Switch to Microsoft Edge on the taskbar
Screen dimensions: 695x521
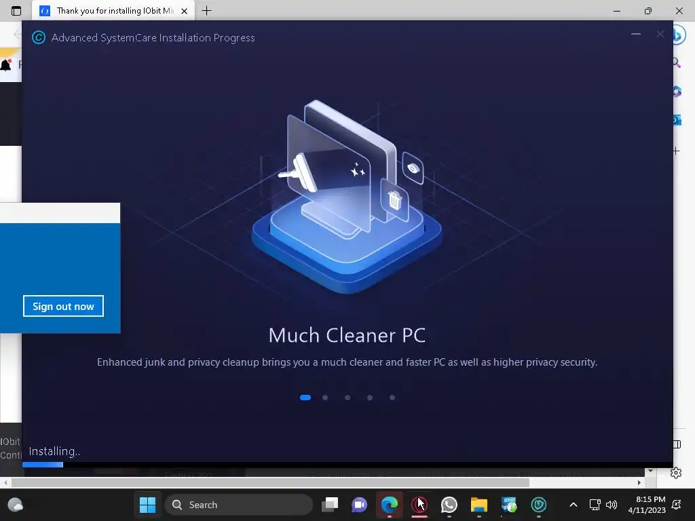tap(390, 505)
